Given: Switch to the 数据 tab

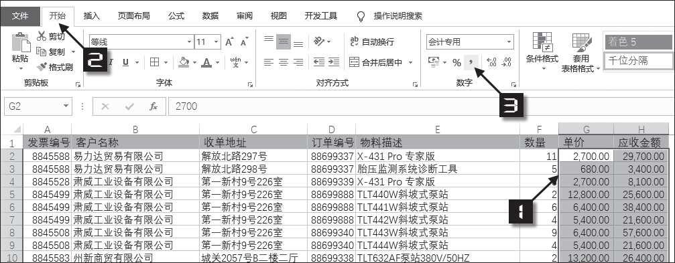Looking at the screenshot, I should coord(210,16).
